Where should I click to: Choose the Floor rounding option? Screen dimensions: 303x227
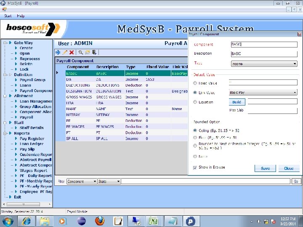[195, 137]
